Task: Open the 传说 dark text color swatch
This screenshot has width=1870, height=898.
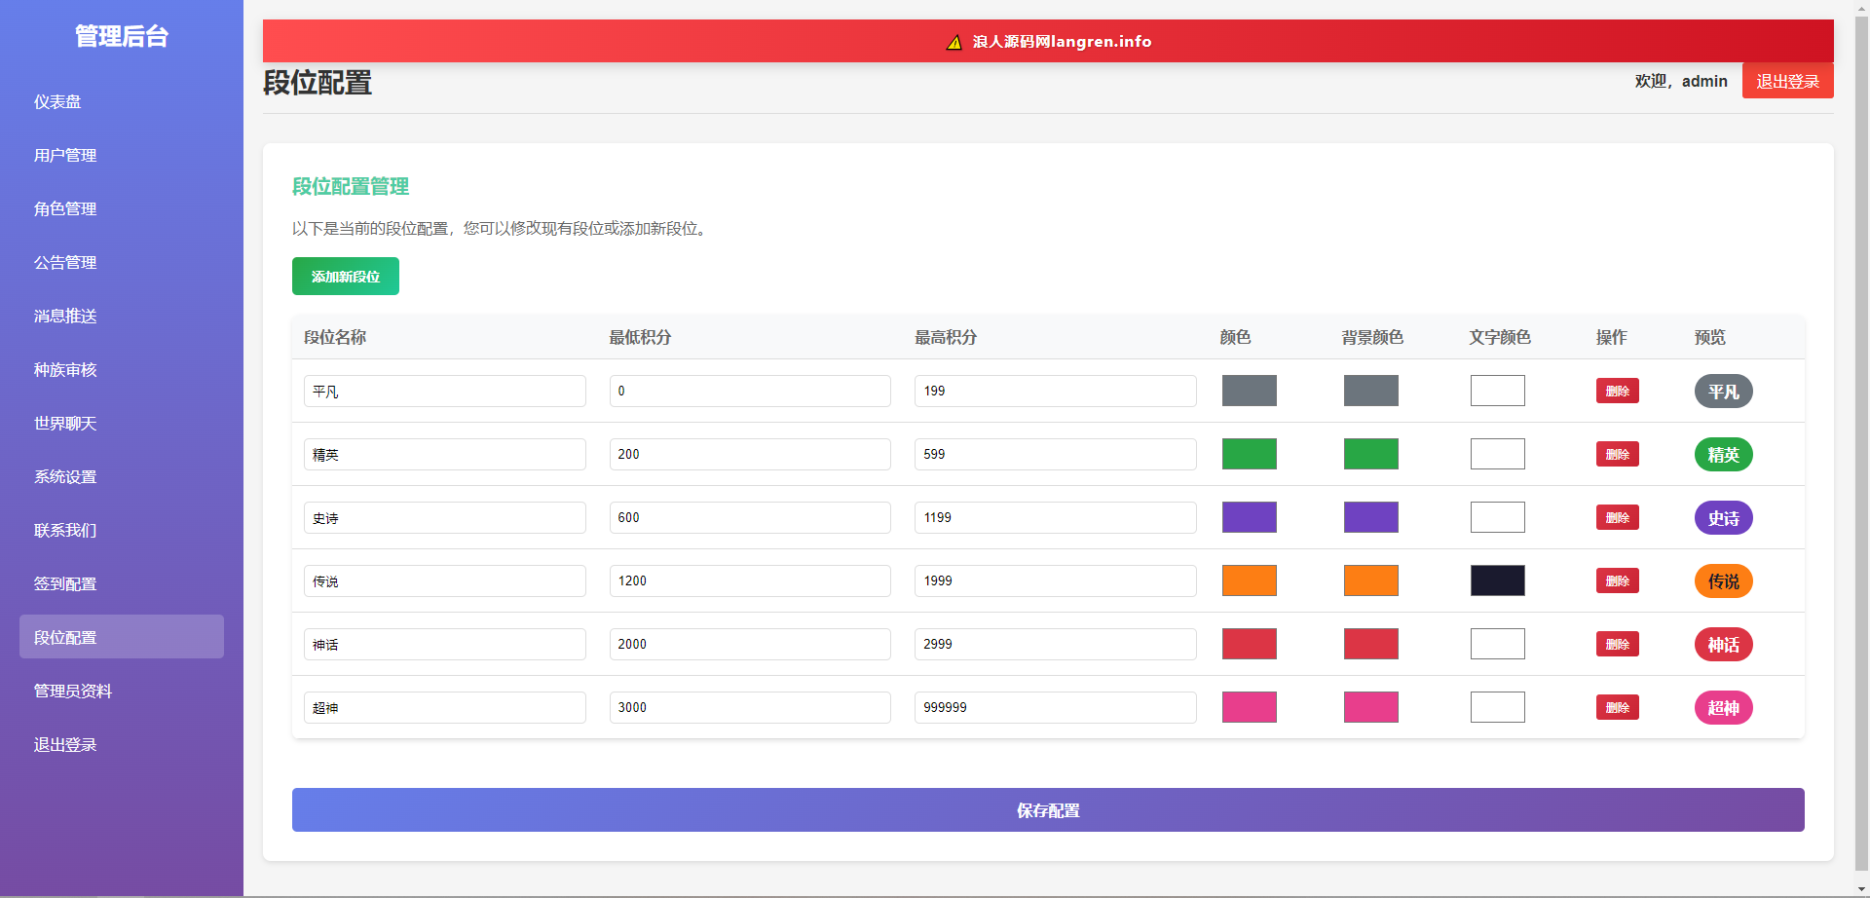Action: (1497, 581)
